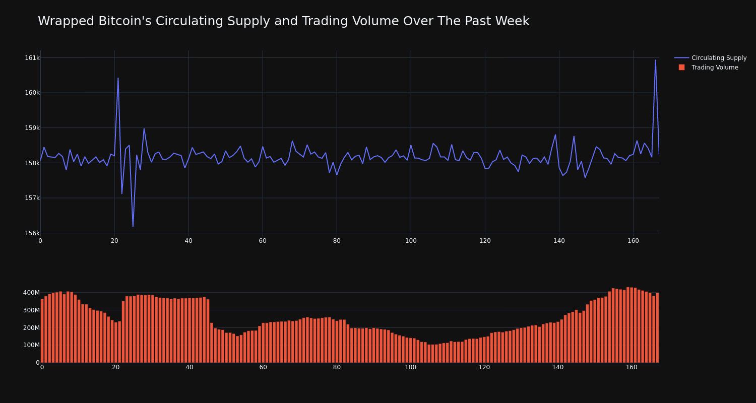Click the volume chart x-axis label 100
Image resolution: width=756 pixels, height=403 pixels.
pyautogui.click(x=411, y=367)
